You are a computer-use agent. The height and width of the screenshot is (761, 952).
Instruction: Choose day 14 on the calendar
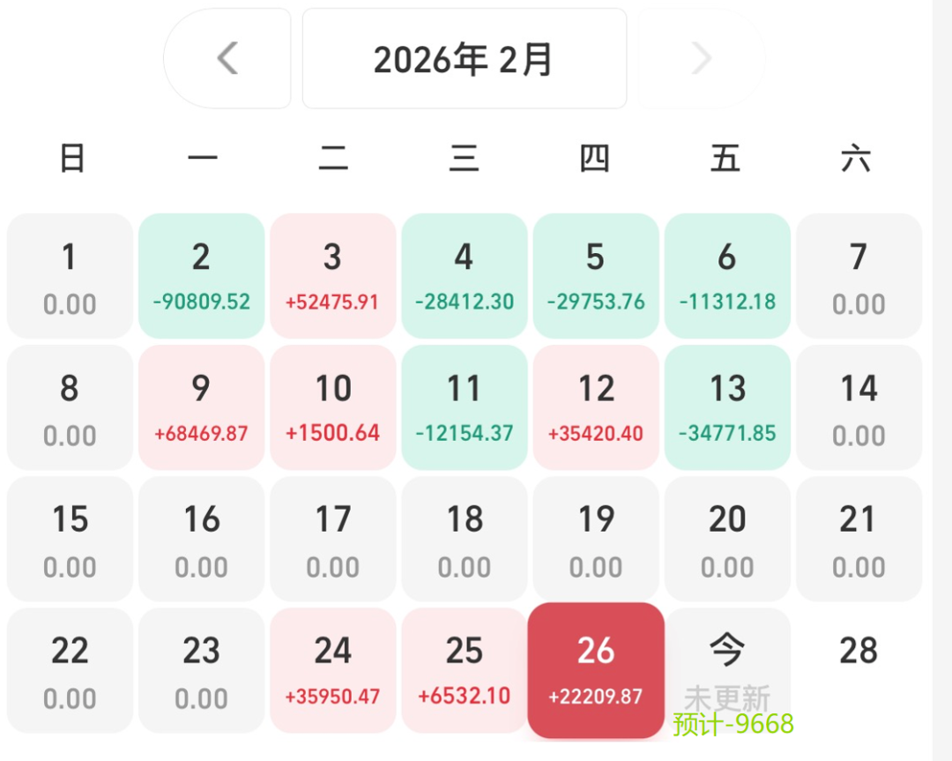pos(859,407)
